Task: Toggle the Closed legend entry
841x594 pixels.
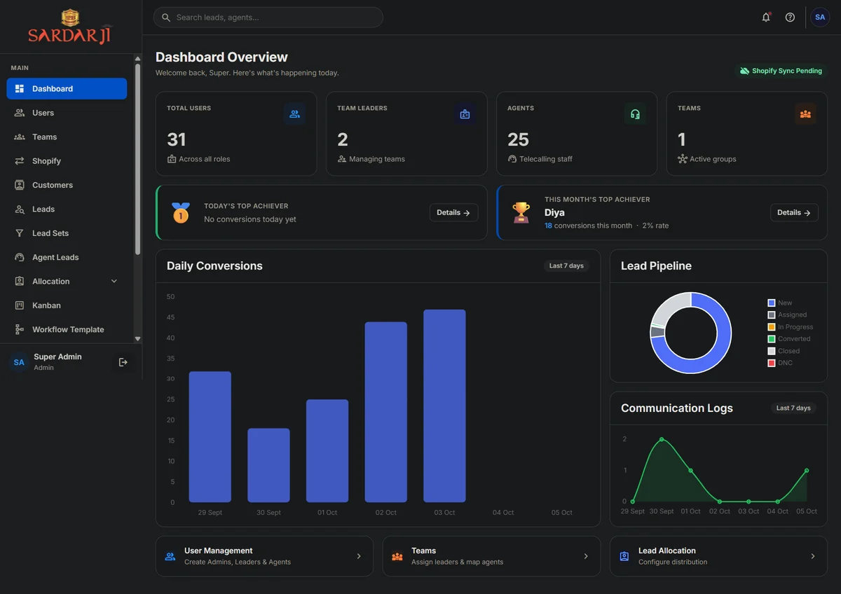Action: pos(784,350)
